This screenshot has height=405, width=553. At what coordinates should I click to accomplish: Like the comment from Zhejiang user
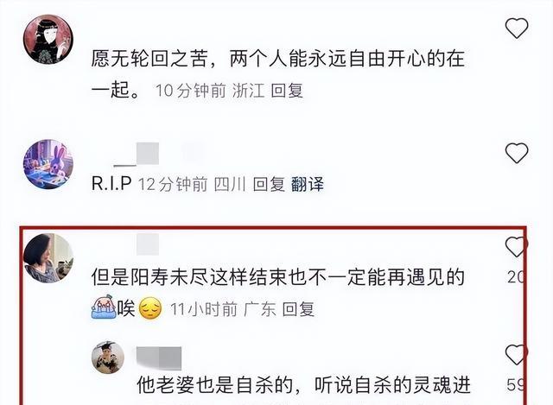pyautogui.click(x=517, y=28)
